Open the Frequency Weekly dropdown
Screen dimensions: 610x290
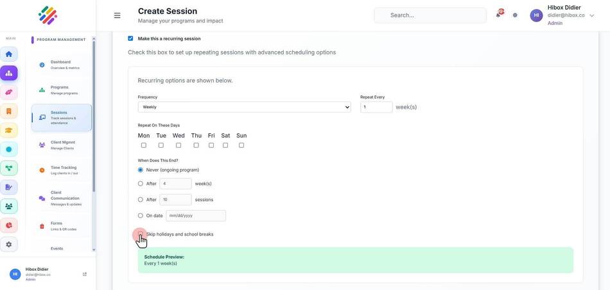[244, 107]
